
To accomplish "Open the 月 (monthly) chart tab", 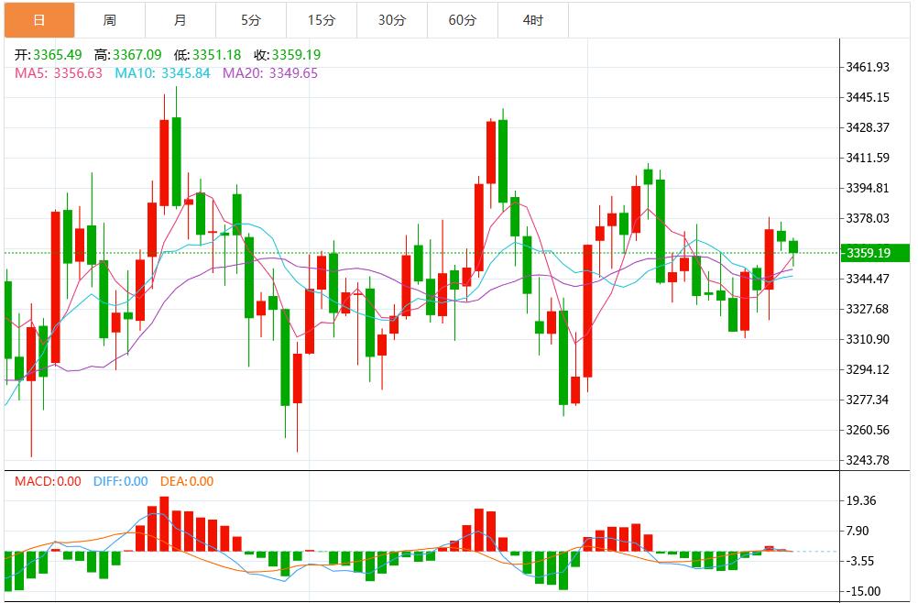I will [180, 18].
